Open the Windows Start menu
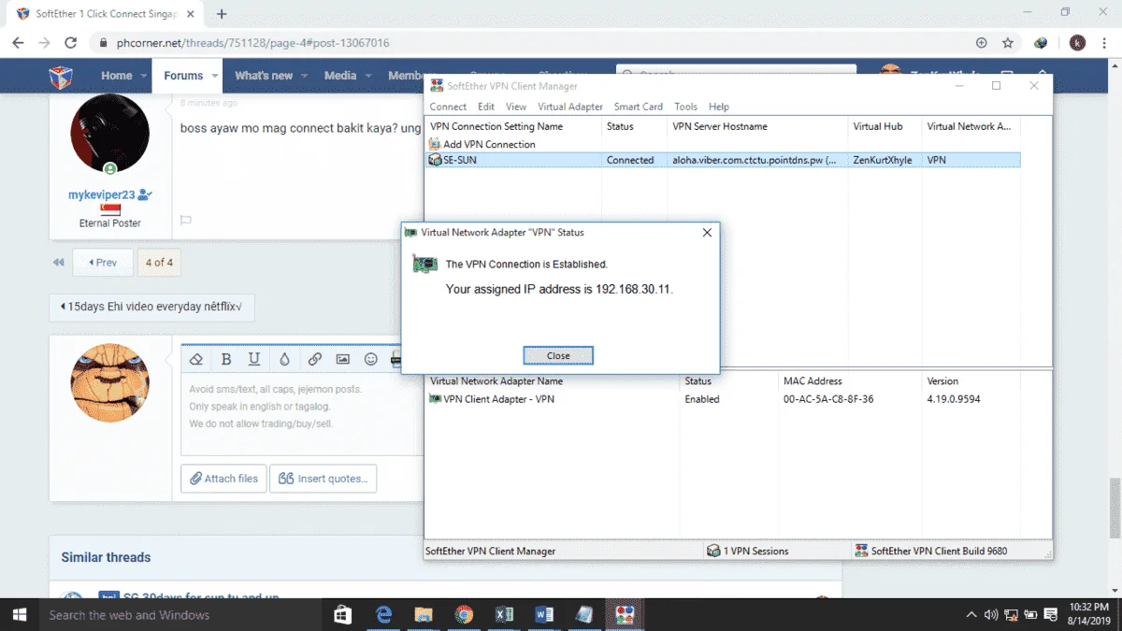This screenshot has width=1122, height=631. tap(19, 614)
